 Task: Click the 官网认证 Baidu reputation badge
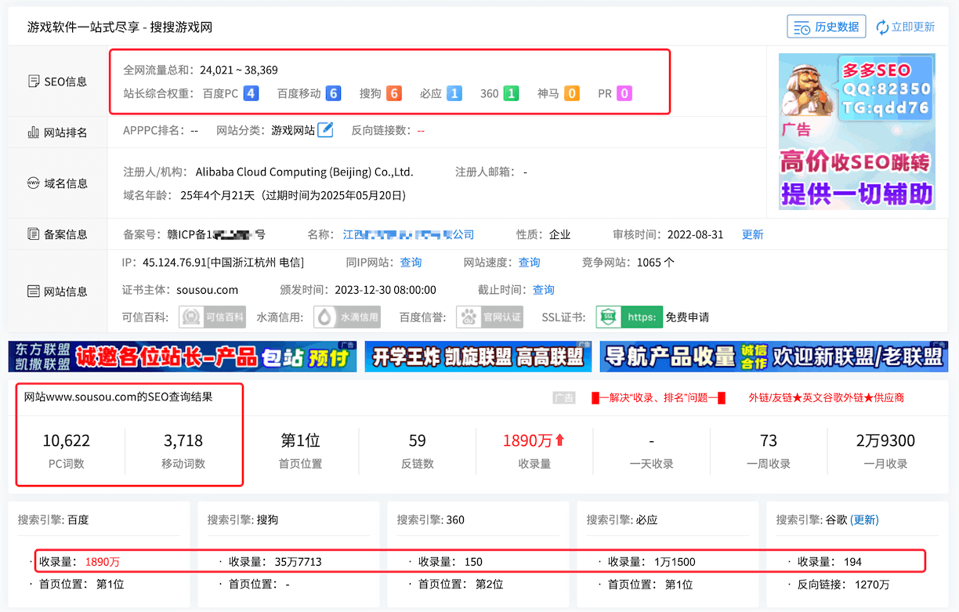click(490, 317)
